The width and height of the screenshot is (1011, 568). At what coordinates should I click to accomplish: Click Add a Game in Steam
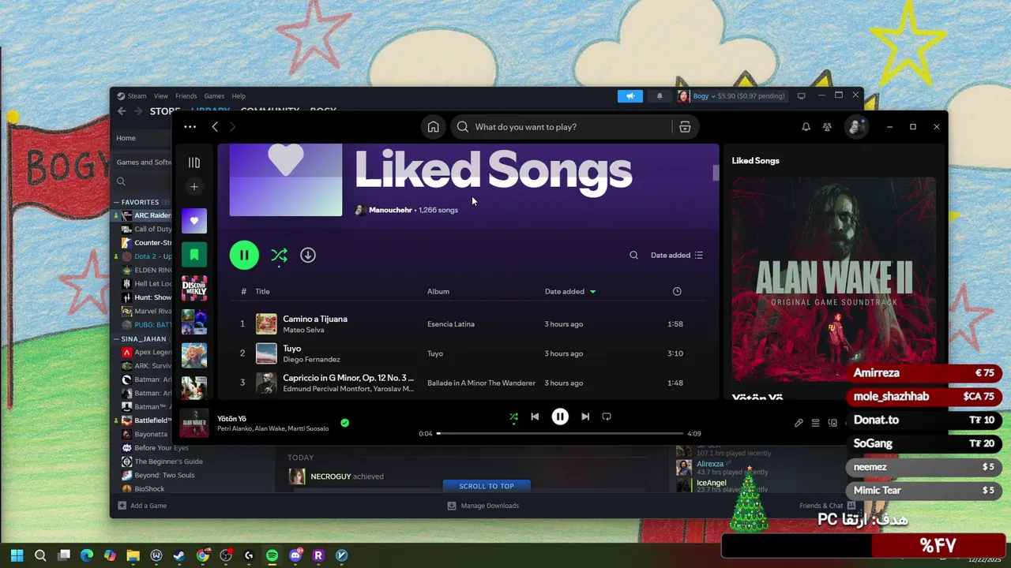click(x=142, y=506)
